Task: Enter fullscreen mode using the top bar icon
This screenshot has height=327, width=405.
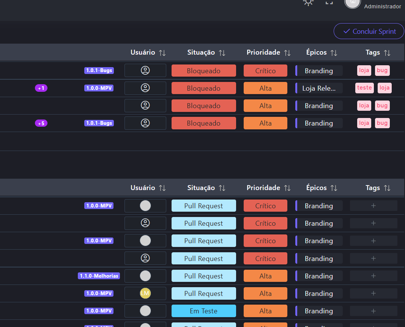Action: 329,2
